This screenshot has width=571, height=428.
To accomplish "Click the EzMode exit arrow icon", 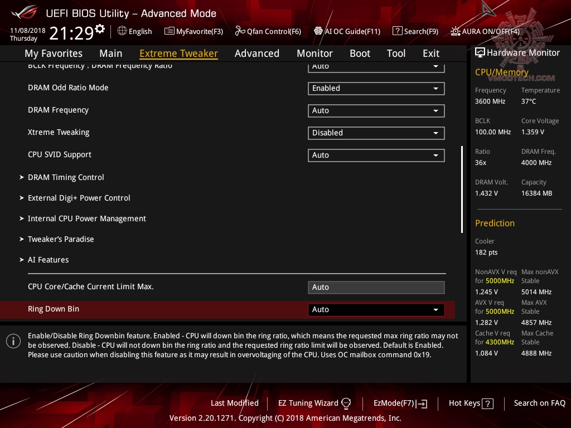I will point(422,403).
